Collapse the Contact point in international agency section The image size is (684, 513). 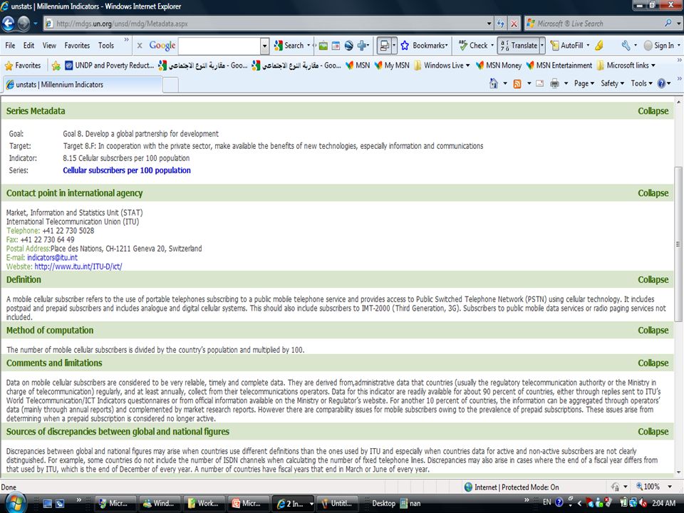pos(653,193)
